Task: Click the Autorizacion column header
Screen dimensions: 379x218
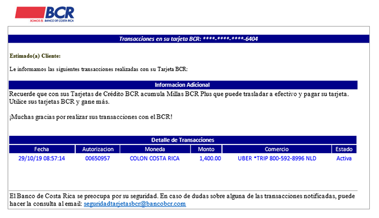Action: point(97,149)
